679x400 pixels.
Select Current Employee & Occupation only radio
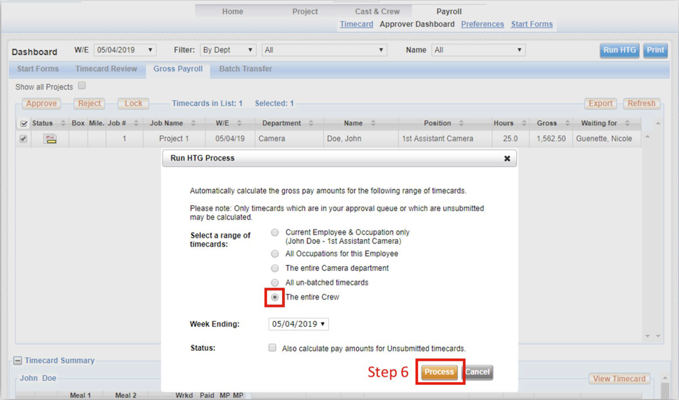[275, 233]
